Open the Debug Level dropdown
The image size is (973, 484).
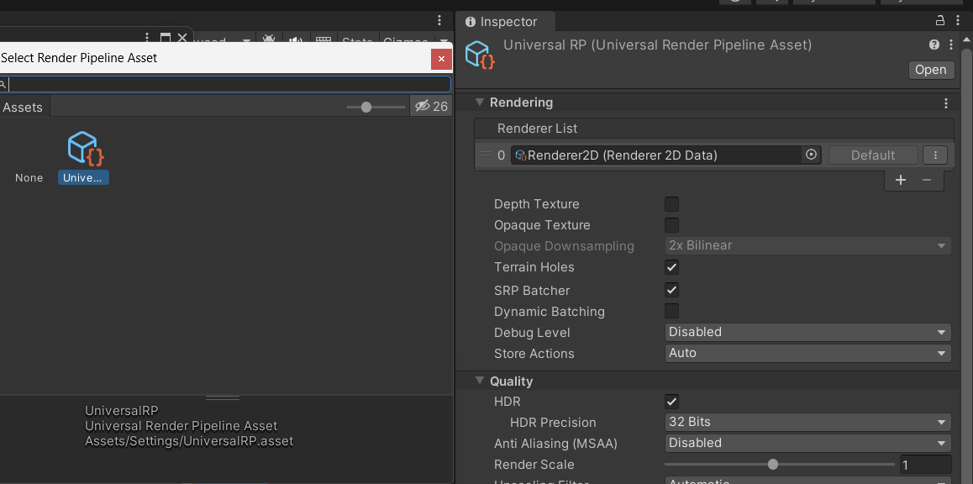[807, 333]
